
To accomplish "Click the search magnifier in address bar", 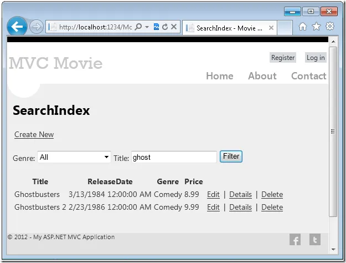I will point(138,27).
